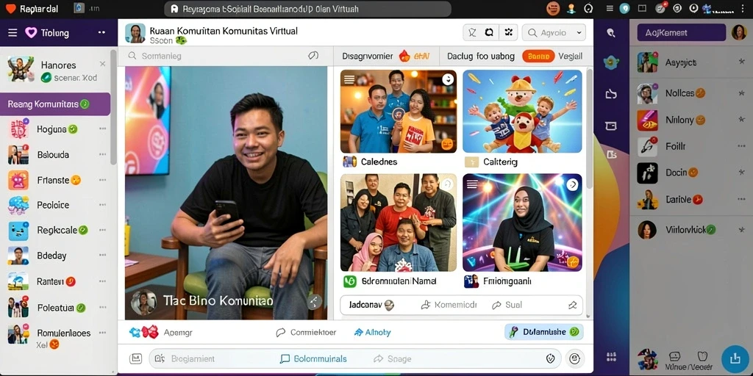
Task: Close the Hanores profile card
Action: point(102,64)
